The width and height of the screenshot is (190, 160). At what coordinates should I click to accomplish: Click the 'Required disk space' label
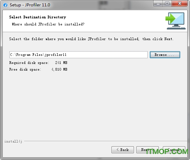pyautogui.click(x=29, y=63)
